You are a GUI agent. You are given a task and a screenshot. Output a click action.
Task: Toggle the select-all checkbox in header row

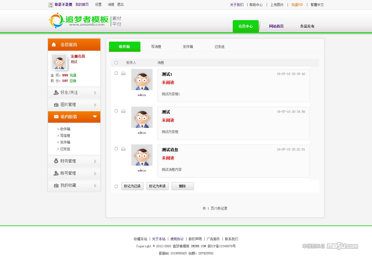(x=116, y=63)
